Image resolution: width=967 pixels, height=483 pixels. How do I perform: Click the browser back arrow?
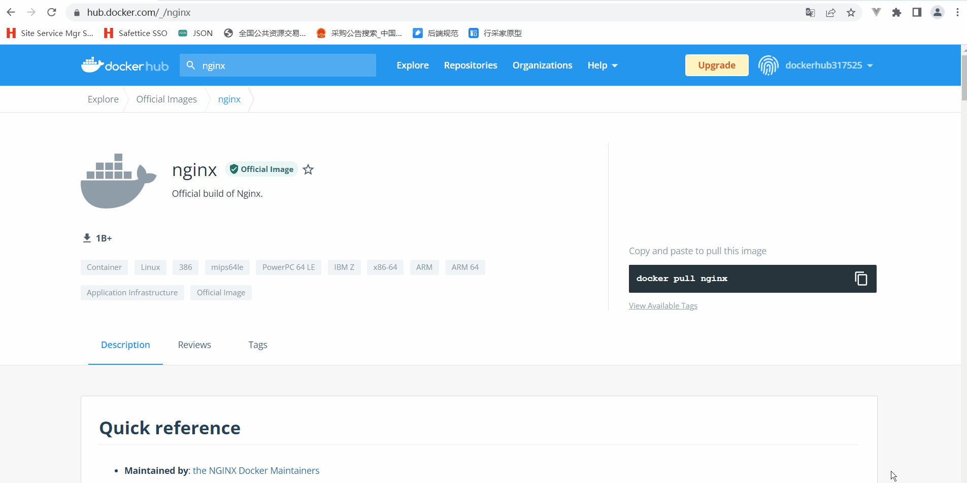click(x=11, y=12)
